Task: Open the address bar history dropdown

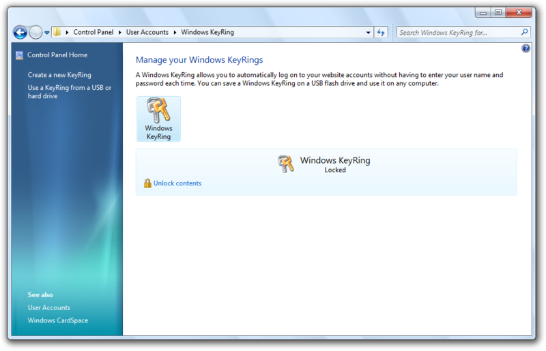Action: [368, 32]
